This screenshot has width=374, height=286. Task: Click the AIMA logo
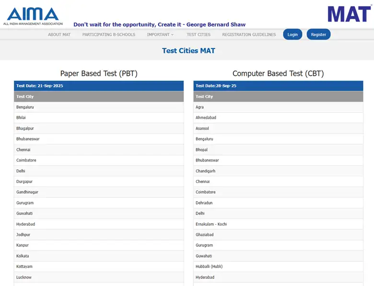coord(33,16)
